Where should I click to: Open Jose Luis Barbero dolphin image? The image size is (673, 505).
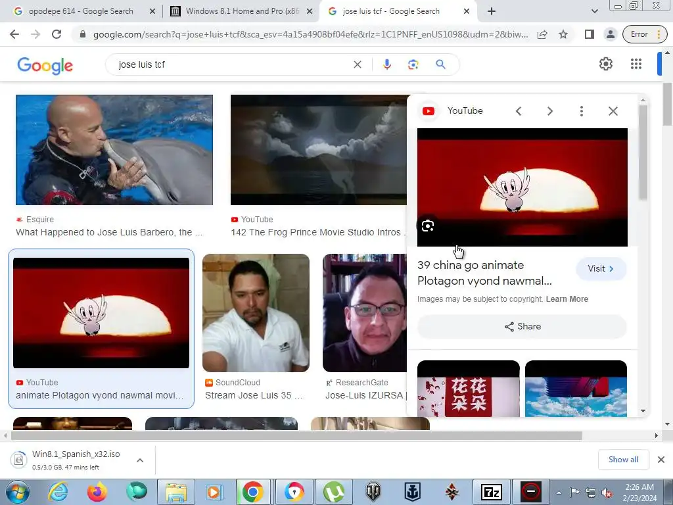114,150
